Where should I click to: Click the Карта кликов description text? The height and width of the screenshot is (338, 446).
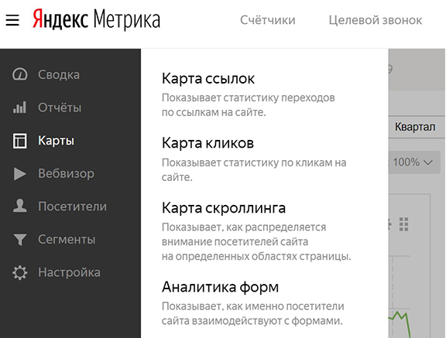[254, 169]
